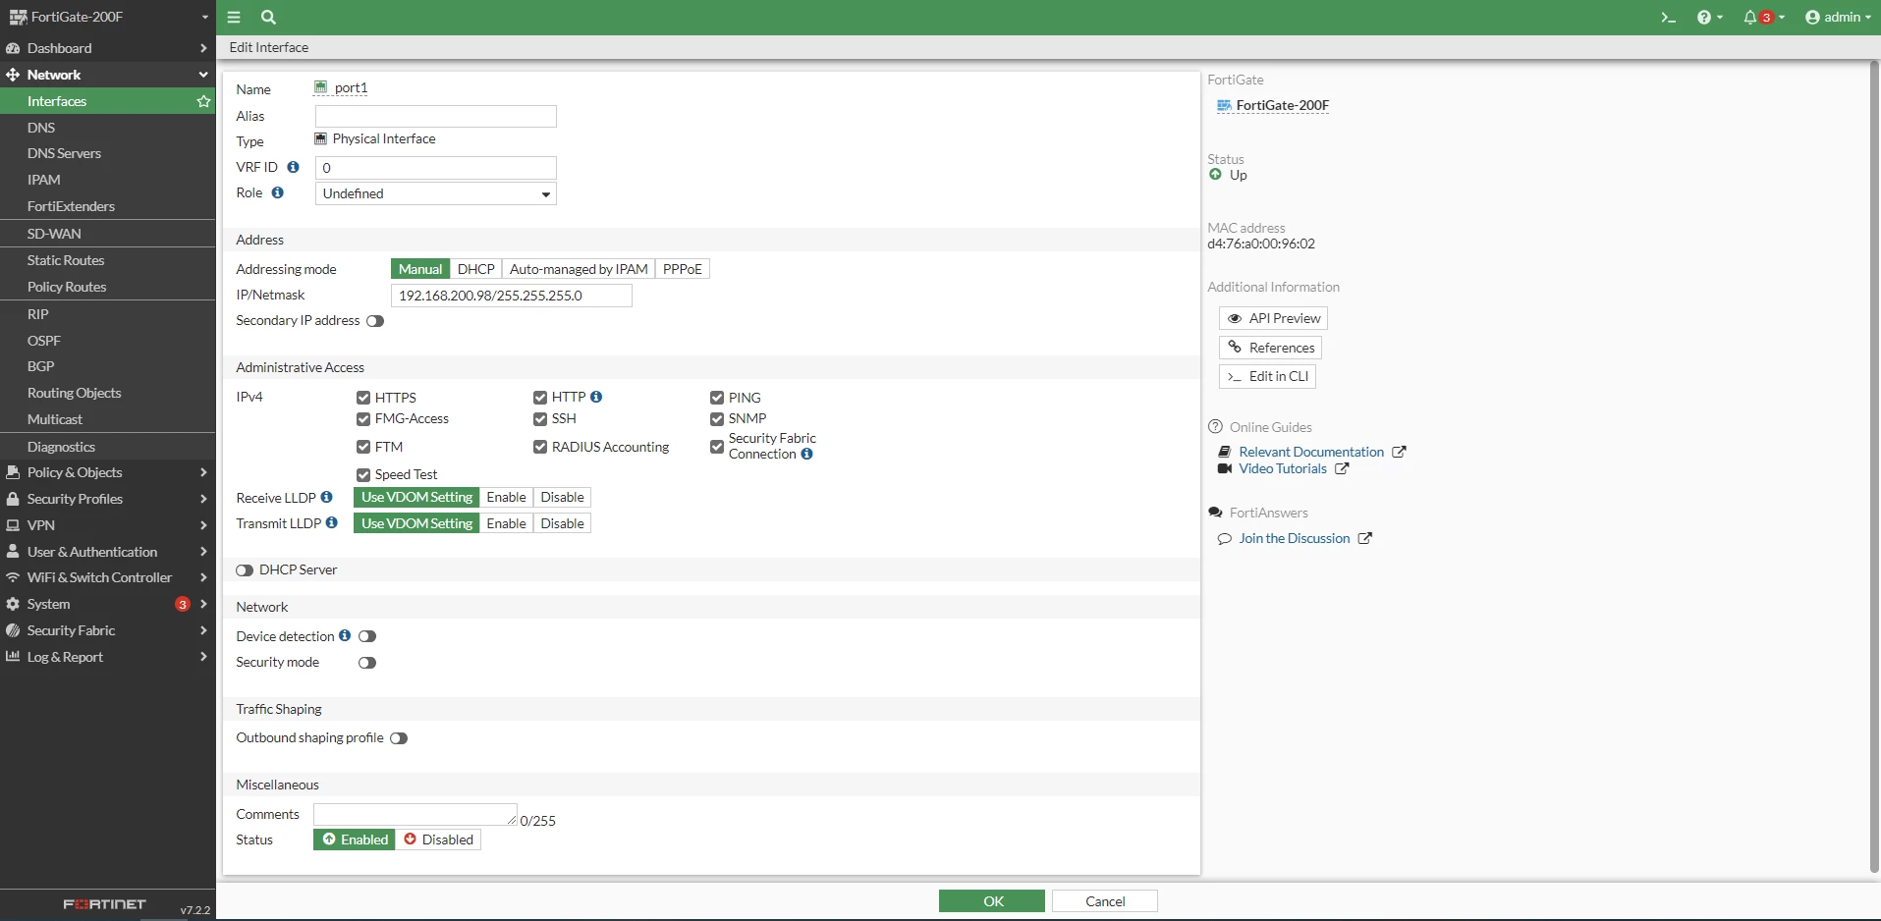1881x921 pixels.
Task: Click the Dashboard gauge icon
Action: 13,48
